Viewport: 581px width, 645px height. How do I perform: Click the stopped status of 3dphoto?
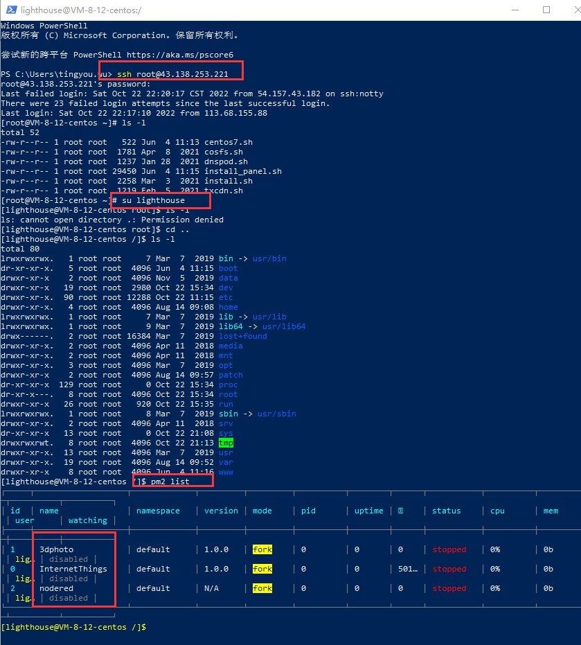tap(449, 549)
